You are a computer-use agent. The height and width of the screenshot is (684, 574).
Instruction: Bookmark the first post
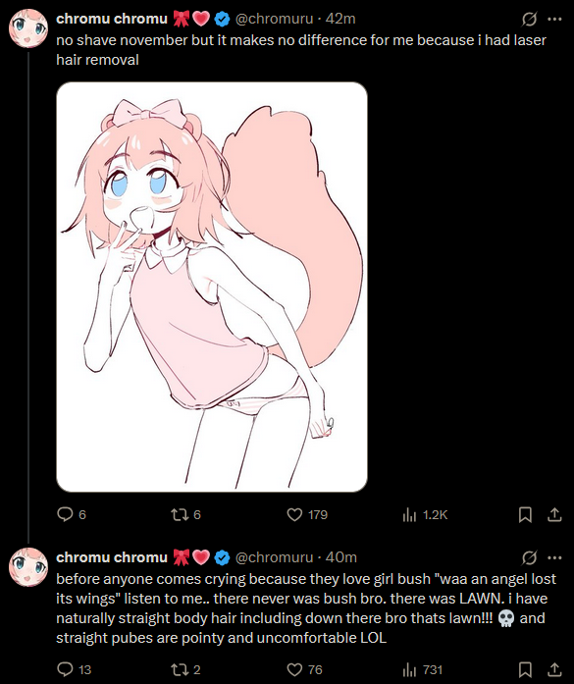pos(525,515)
